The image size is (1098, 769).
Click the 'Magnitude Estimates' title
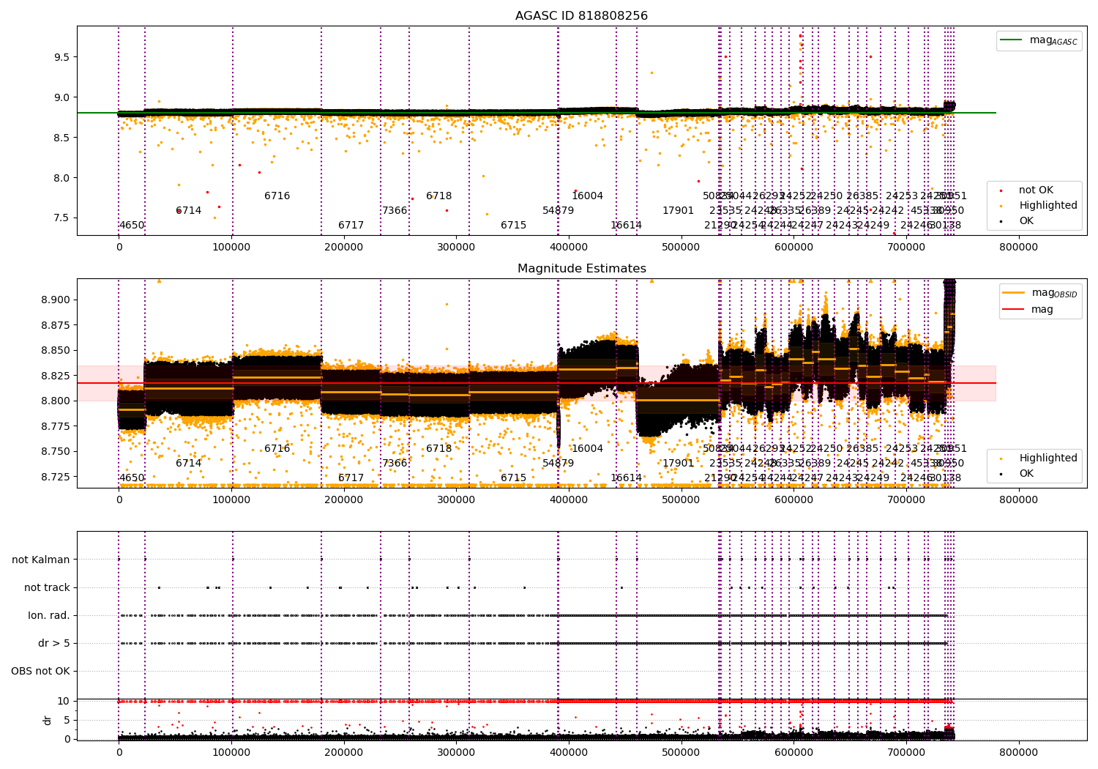[581, 269]
